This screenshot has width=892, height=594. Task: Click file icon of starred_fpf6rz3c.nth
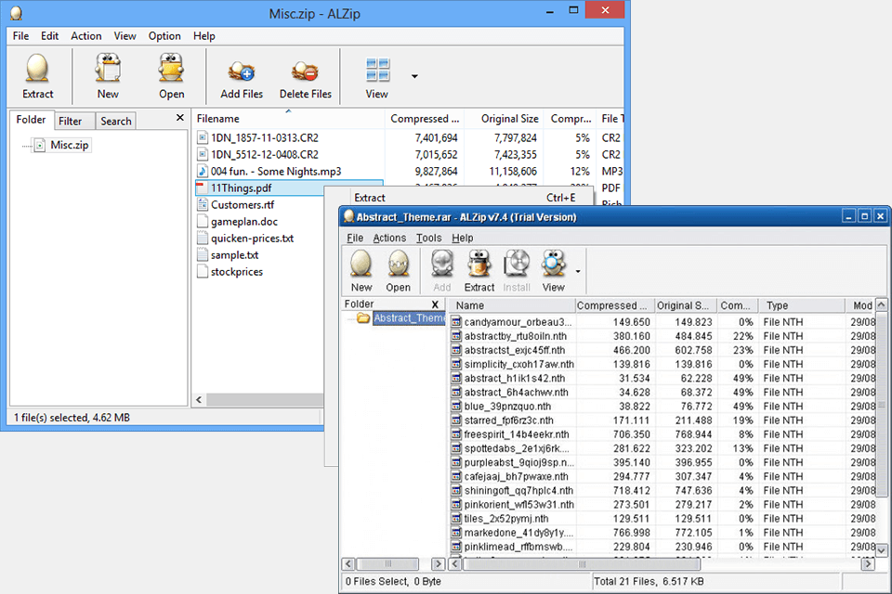455,420
